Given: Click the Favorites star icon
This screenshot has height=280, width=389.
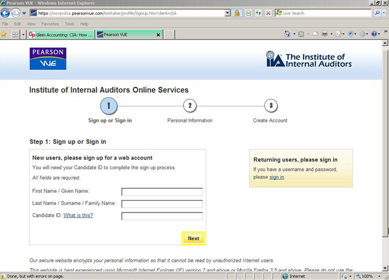Looking at the screenshot, I should (4, 35).
